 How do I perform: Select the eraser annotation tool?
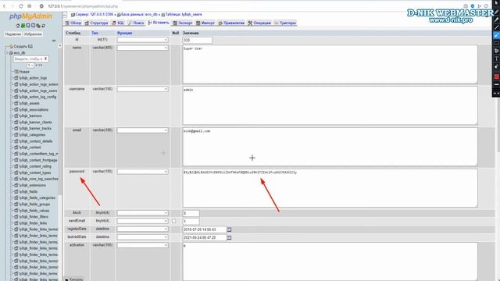point(496,66)
